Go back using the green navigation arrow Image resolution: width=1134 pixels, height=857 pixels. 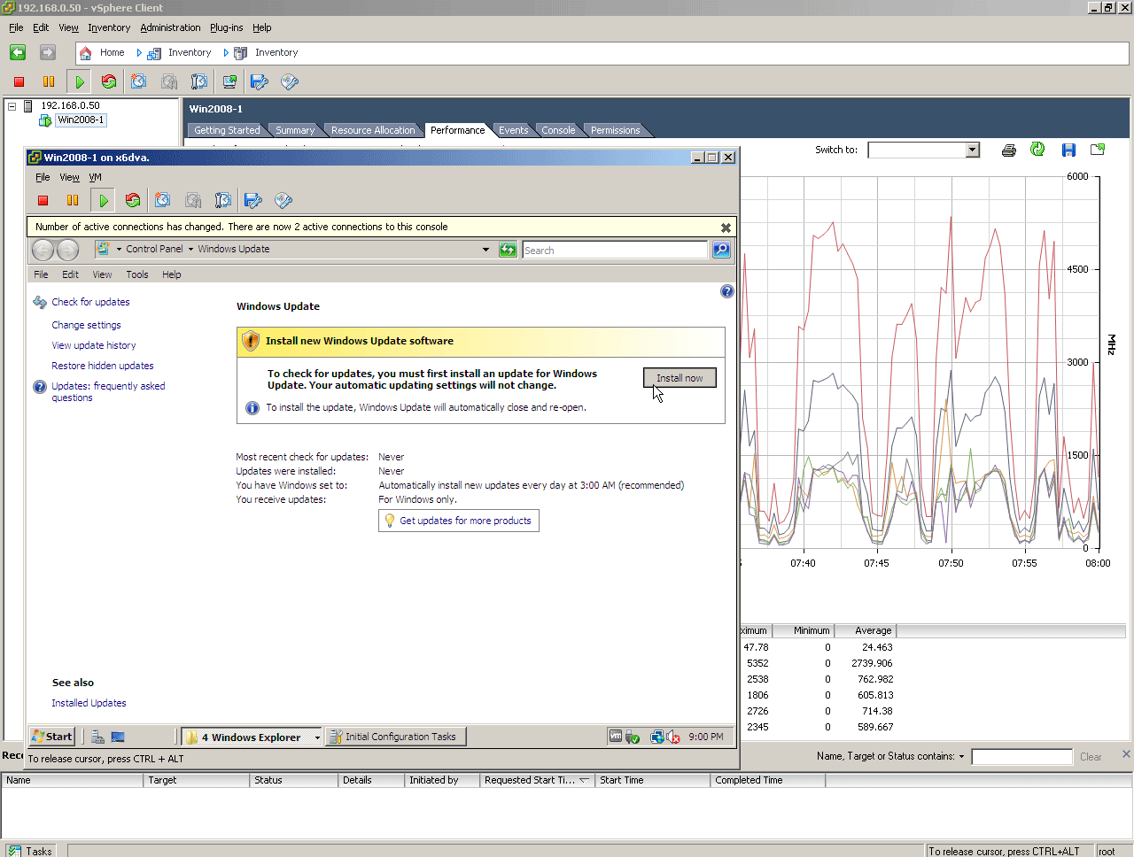[x=18, y=52]
